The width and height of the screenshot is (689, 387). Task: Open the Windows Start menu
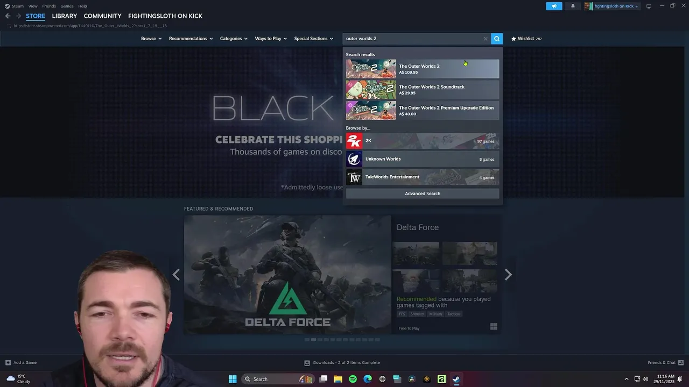pyautogui.click(x=233, y=379)
